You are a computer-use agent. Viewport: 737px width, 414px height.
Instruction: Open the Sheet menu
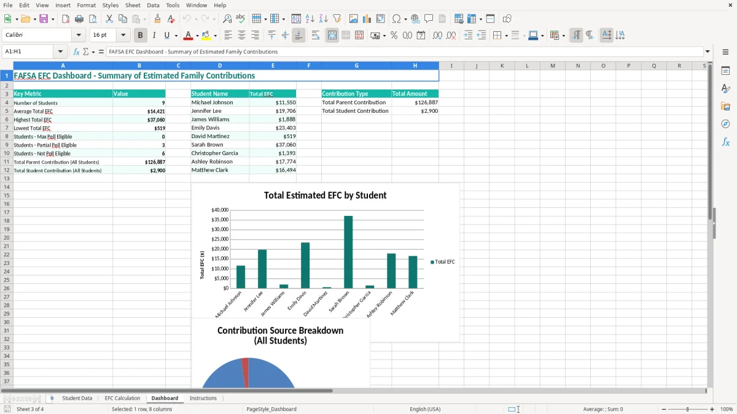(133, 5)
